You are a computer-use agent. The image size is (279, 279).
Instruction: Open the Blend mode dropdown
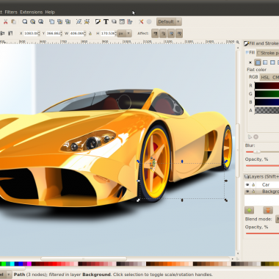[277, 219]
